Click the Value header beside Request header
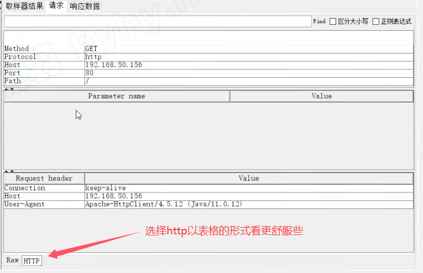This screenshot has width=423, height=273. click(x=249, y=179)
